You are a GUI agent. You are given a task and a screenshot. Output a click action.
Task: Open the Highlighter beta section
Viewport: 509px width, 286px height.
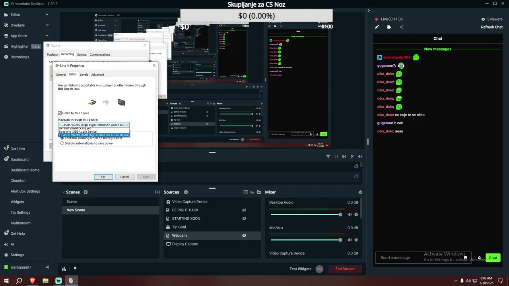(x=22, y=46)
